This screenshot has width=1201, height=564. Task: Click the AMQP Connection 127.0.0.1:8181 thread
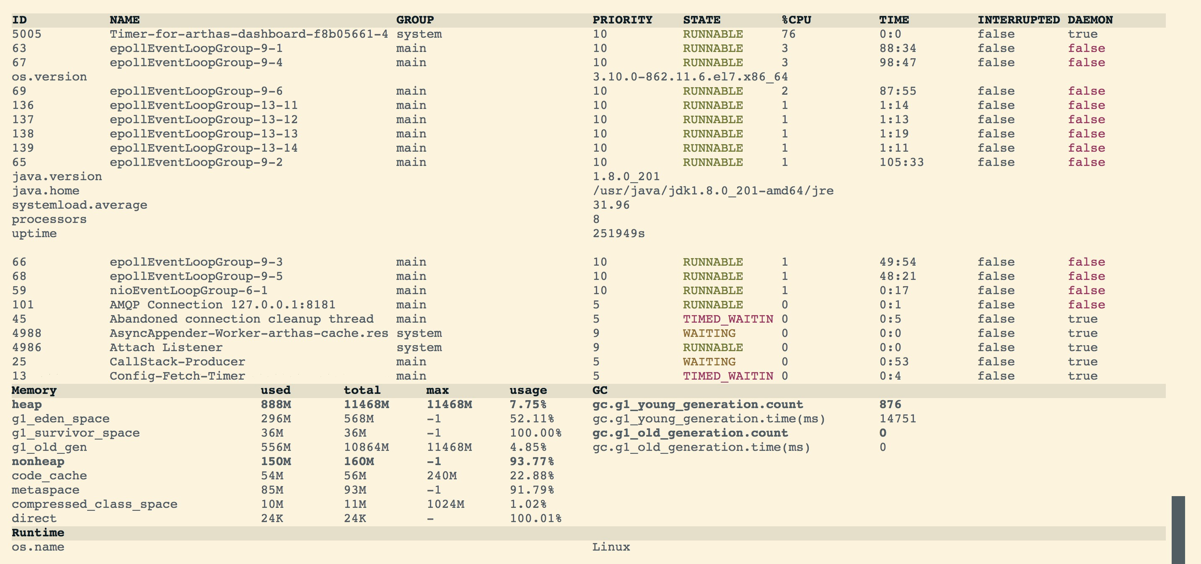click(223, 305)
